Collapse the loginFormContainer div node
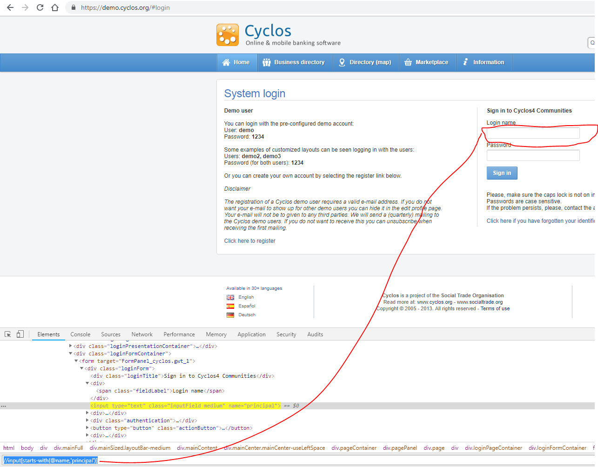The image size is (598, 467). click(x=71, y=354)
